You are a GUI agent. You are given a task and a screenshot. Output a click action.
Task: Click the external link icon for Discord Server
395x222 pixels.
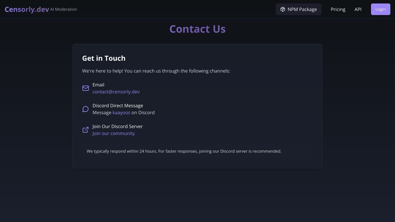(86, 130)
